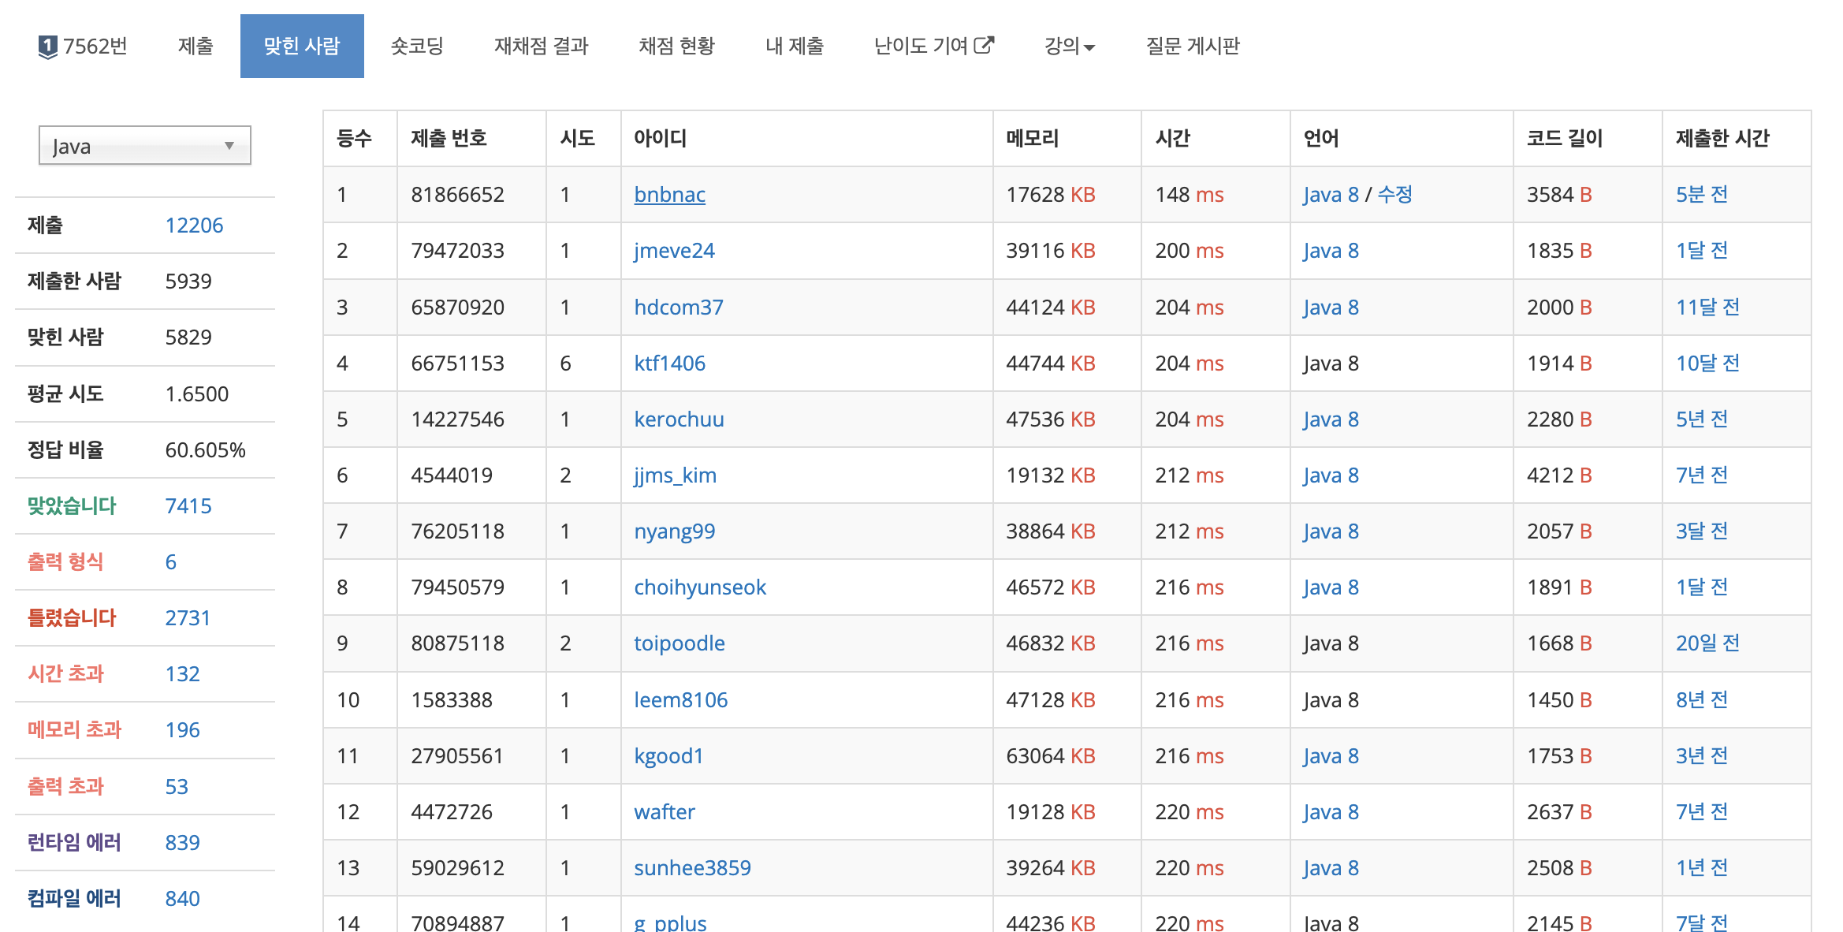Click submission number 81866652
This screenshot has width=1843, height=932.
[x=458, y=195]
